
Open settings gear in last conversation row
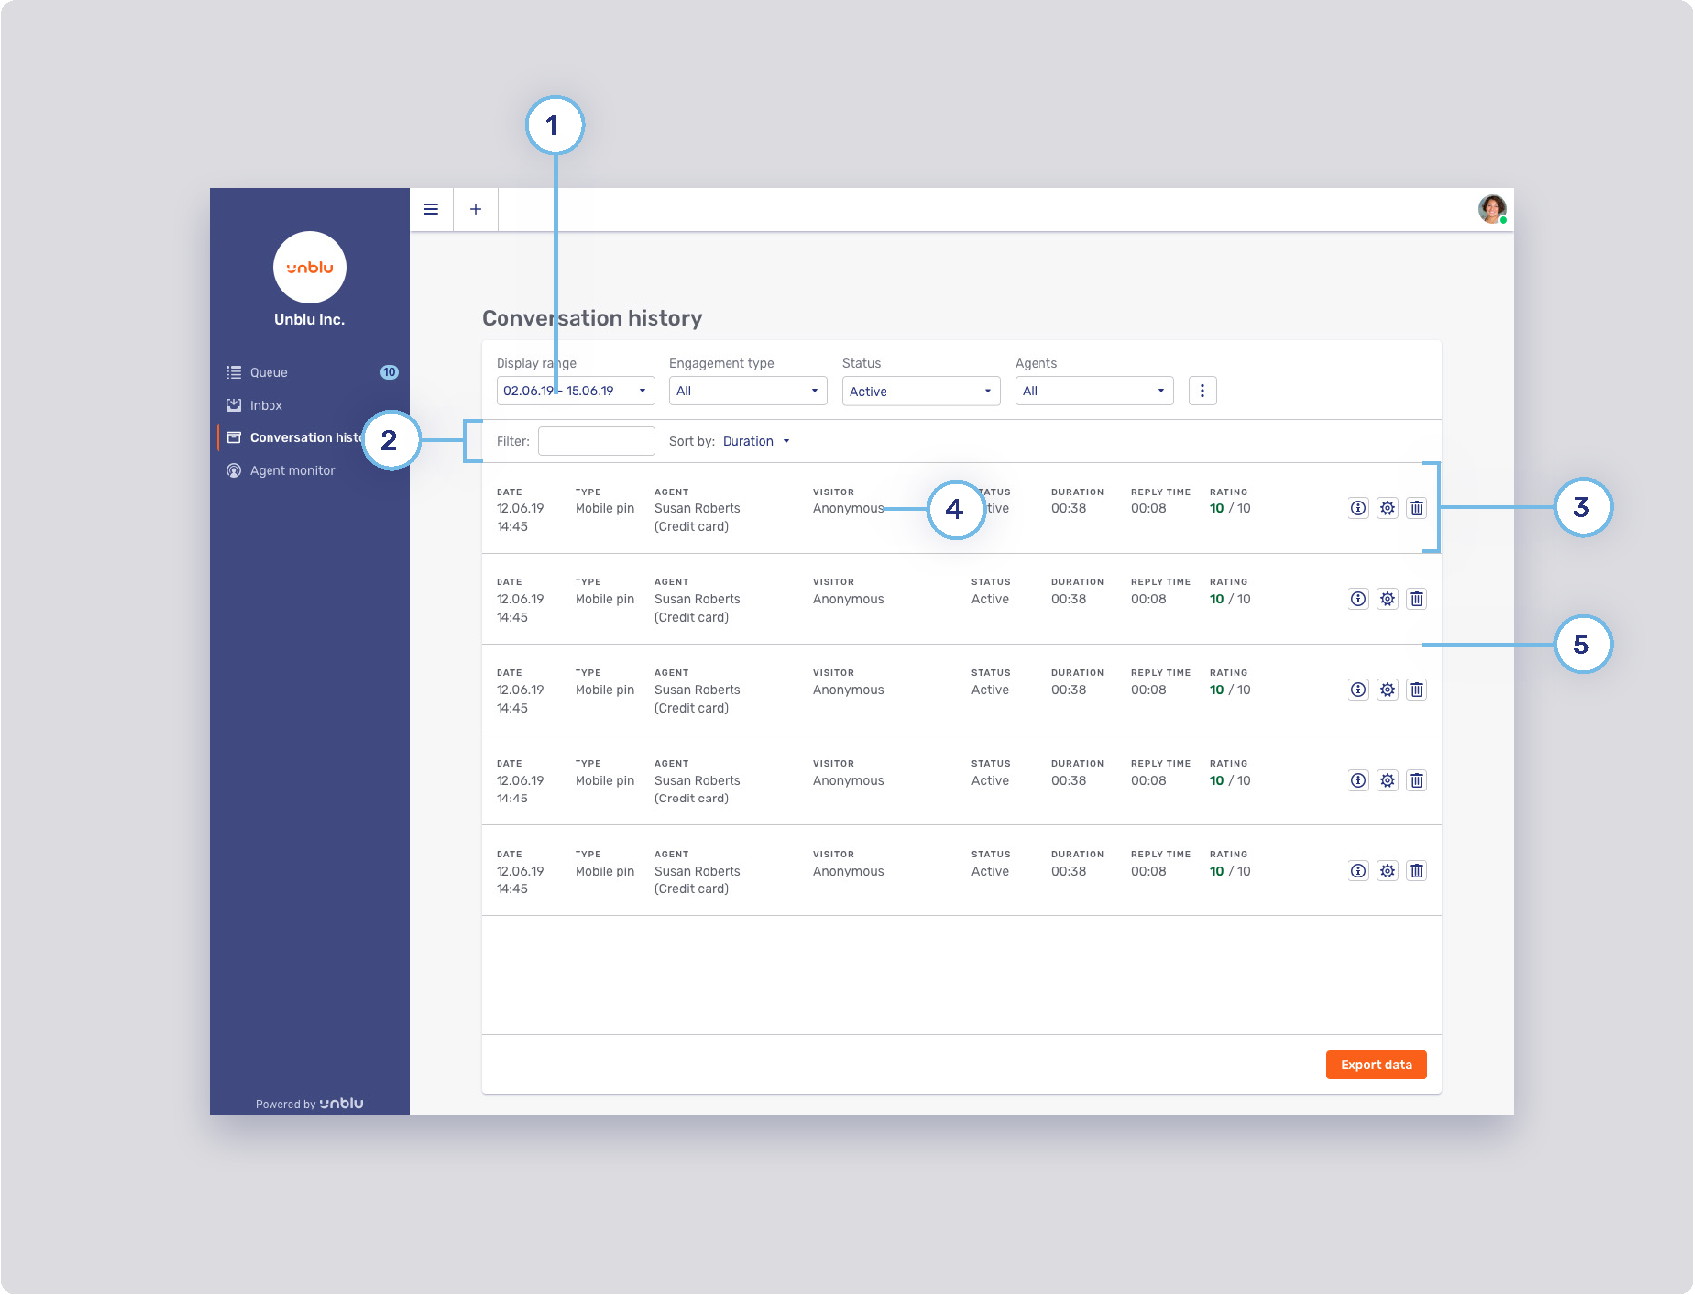pos(1387,871)
